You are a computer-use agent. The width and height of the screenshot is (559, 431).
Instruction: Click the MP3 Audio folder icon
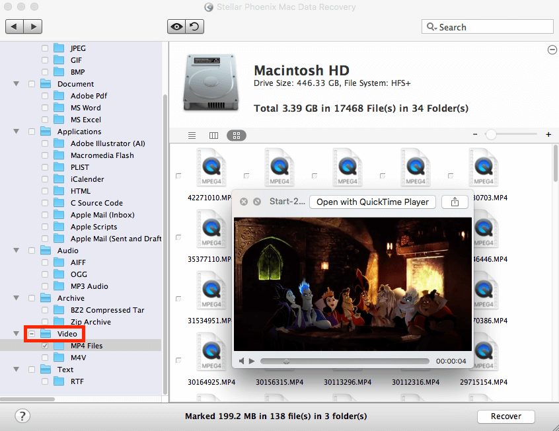[x=59, y=286]
